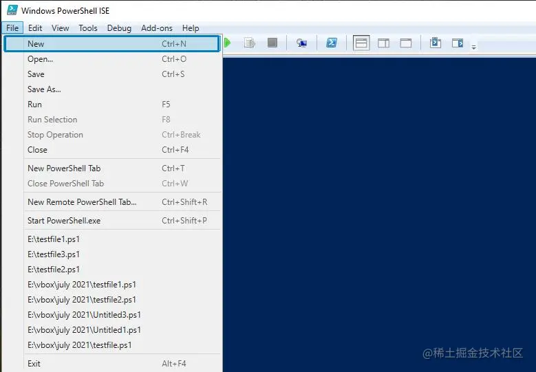Open the Help menu
This screenshot has height=372, width=536.
[x=191, y=28]
